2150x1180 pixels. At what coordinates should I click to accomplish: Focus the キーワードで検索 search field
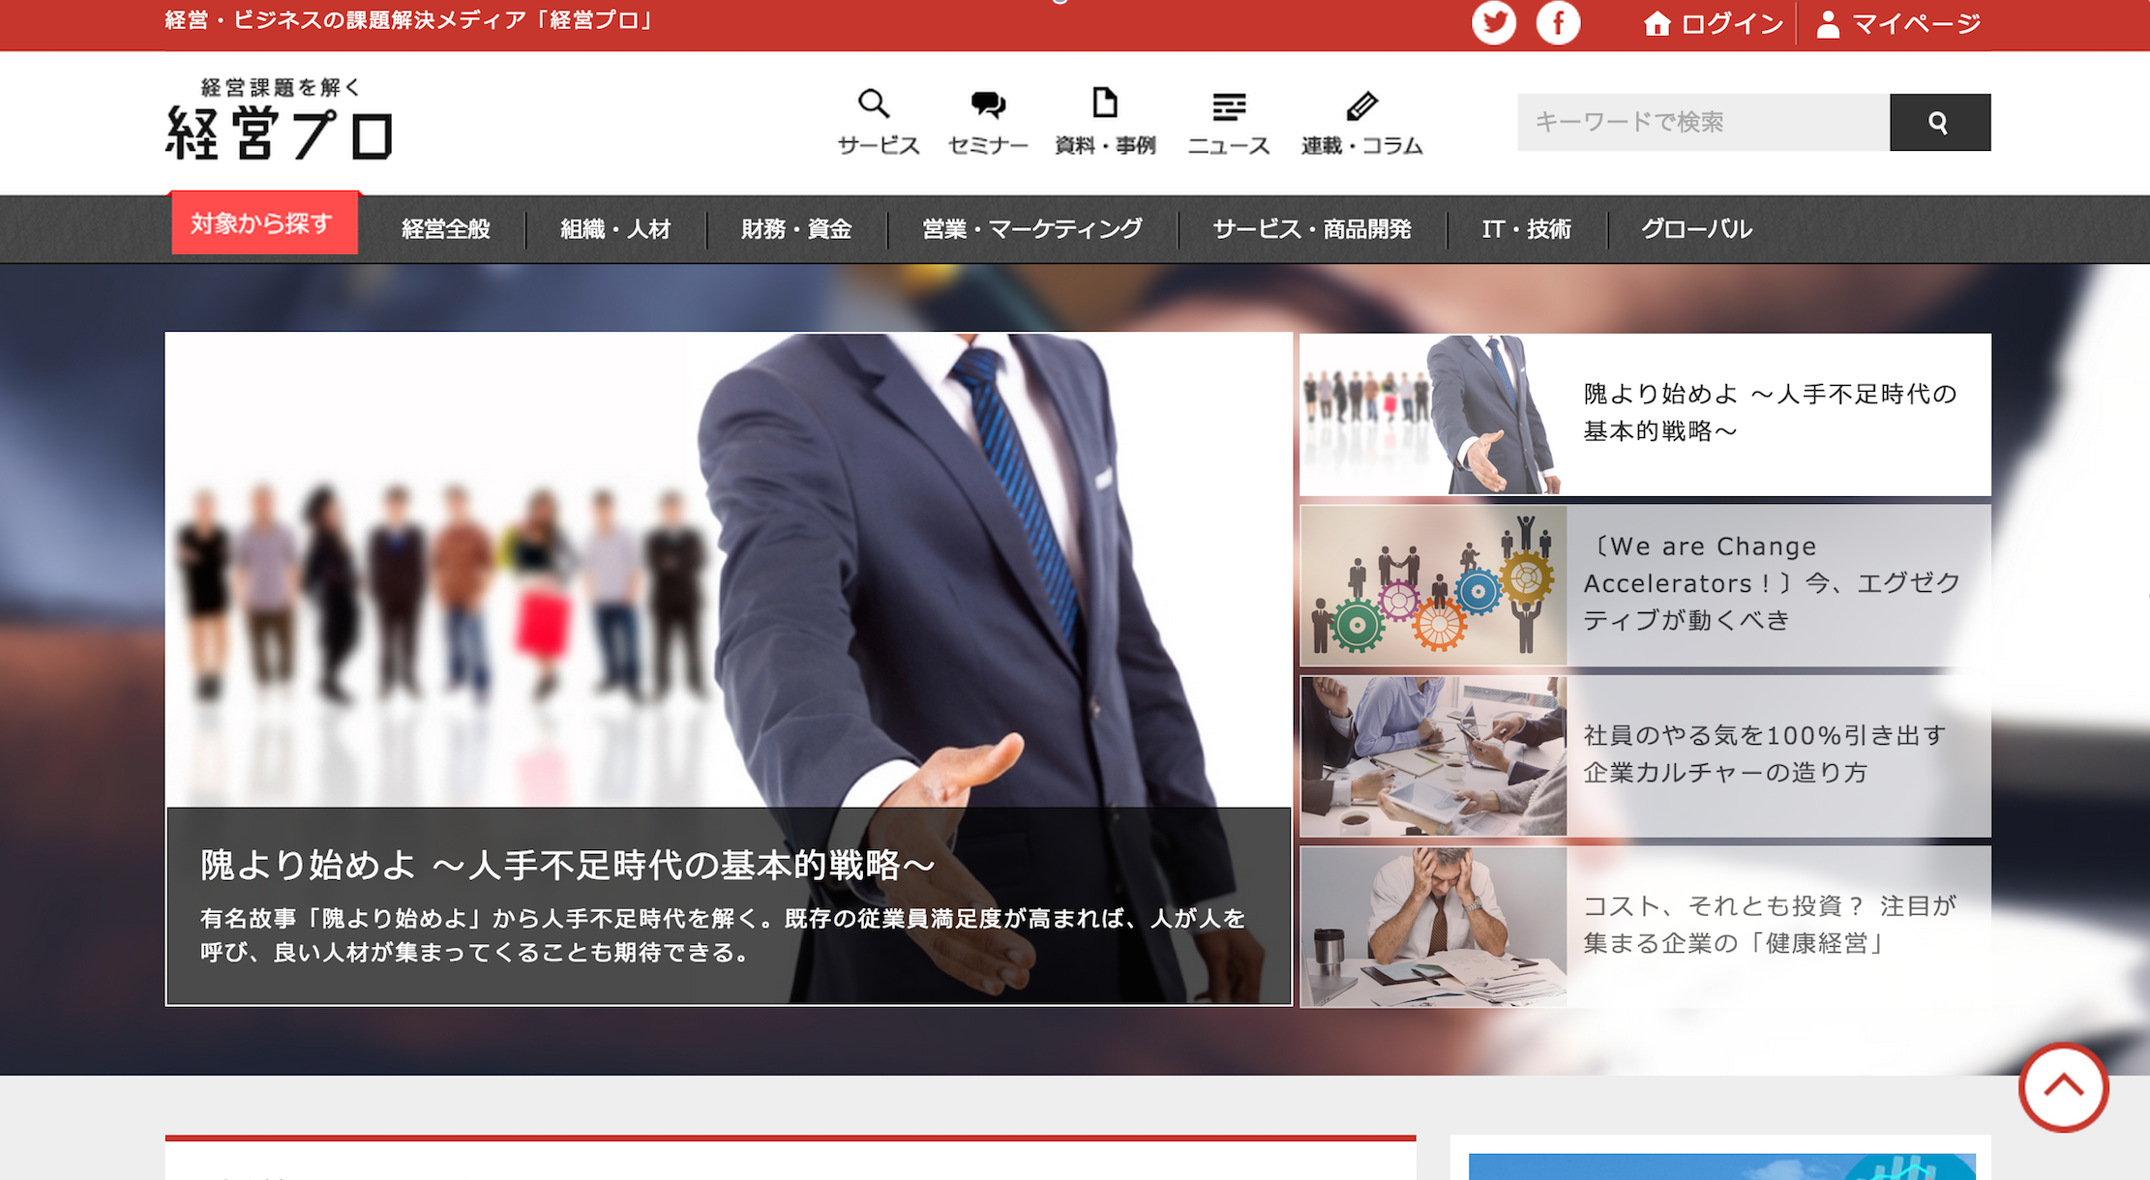pos(1703,122)
